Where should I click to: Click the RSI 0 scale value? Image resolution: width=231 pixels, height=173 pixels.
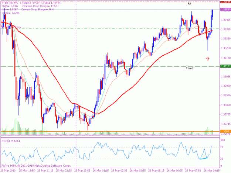coord(221,166)
